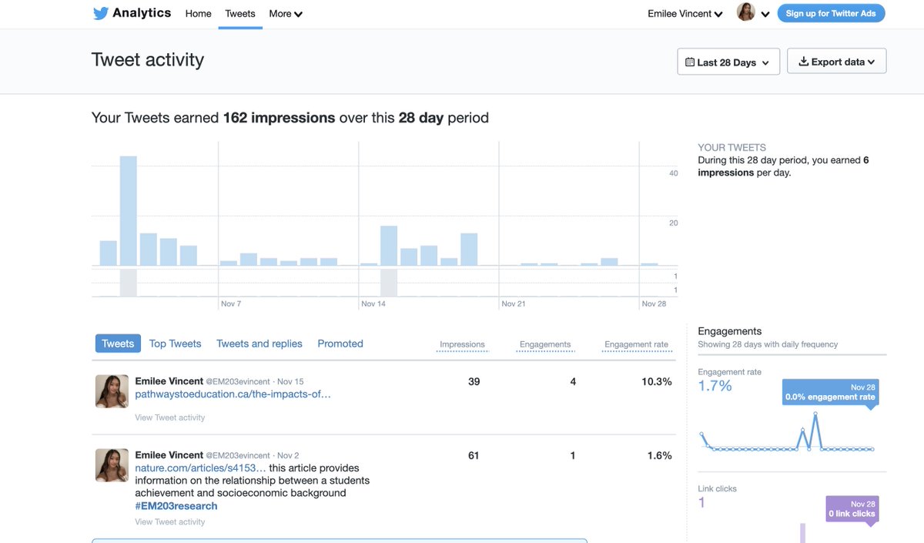
Task: Open nature.com/articles link in tweet
Action: click(200, 468)
